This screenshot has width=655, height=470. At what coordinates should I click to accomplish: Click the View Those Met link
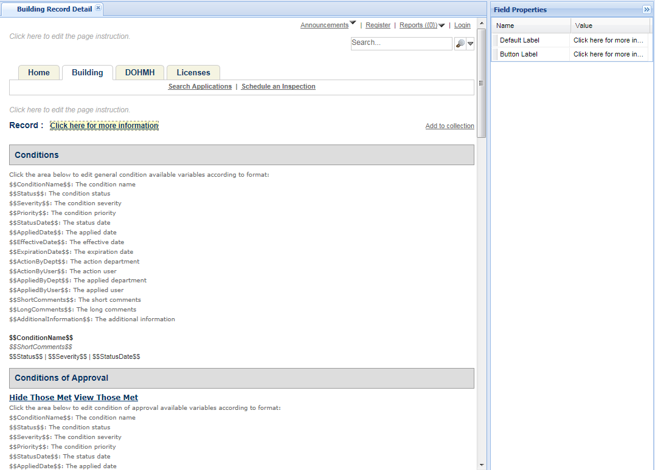coord(106,398)
